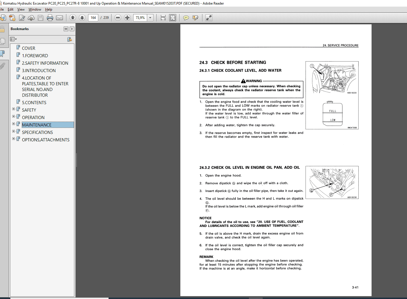
Task: Select the highlight text tool
Action: click(x=195, y=18)
